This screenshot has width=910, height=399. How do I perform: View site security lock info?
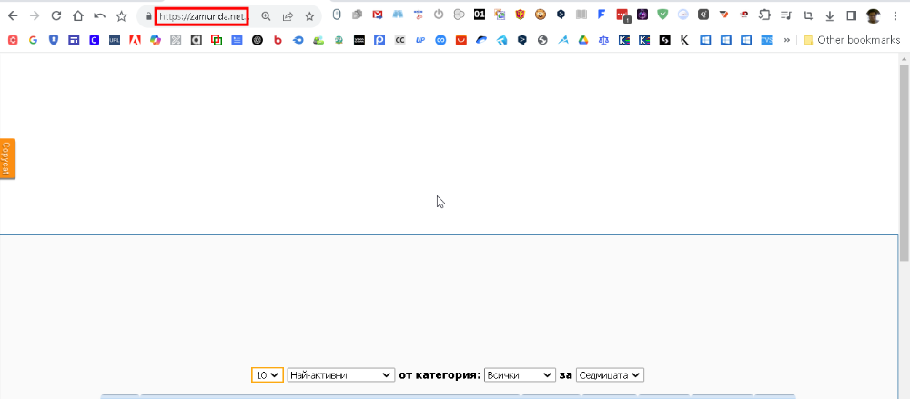click(148, 16)
